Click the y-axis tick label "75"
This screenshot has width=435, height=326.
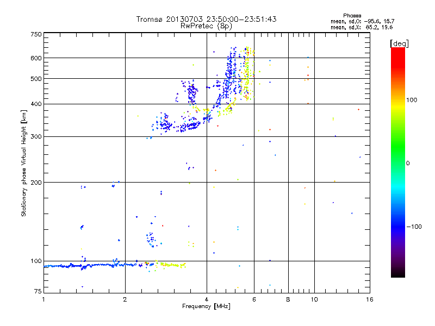tap(38, 291)
